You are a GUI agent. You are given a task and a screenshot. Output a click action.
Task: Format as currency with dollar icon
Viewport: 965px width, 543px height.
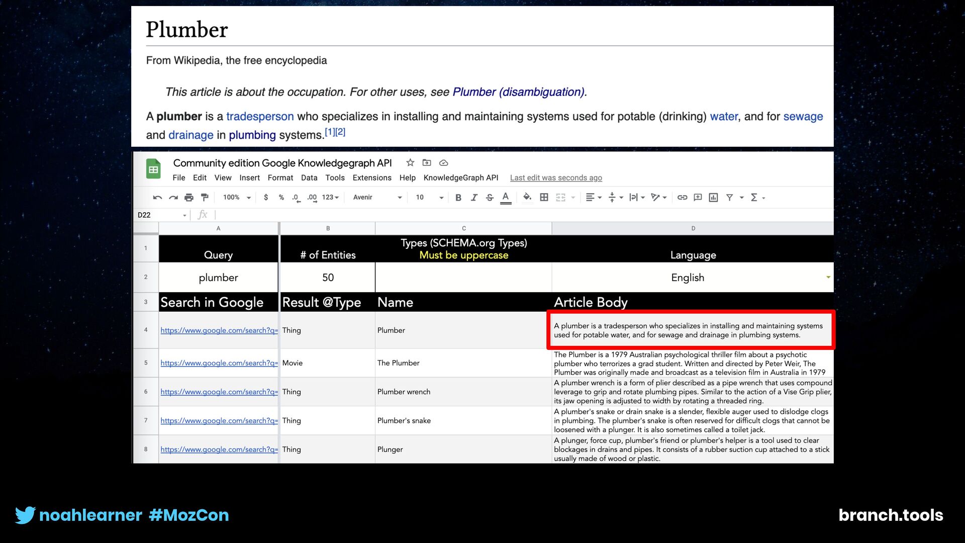click(266, 198)
